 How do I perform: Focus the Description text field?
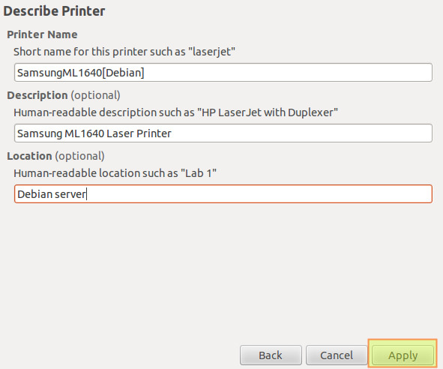click(x=223, y=133)
